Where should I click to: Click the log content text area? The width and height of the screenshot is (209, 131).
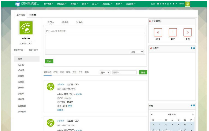click(95, 42)
